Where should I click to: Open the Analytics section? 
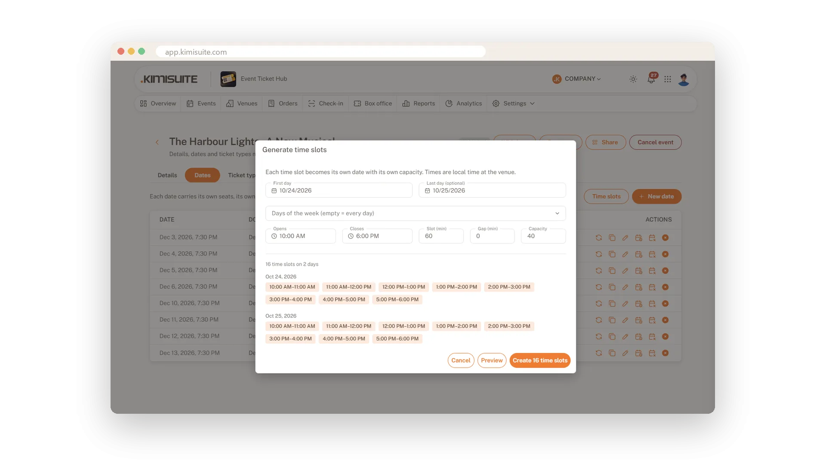[464, 104]
